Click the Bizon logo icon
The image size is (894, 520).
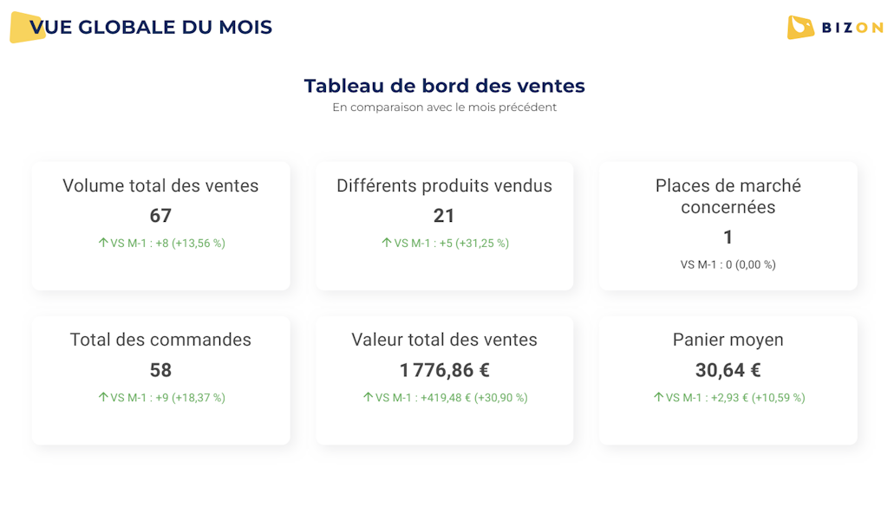click(x=800, y=28)
